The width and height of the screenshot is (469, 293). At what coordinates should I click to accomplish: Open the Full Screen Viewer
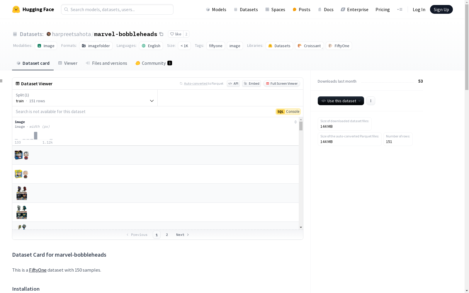point(282,84)
